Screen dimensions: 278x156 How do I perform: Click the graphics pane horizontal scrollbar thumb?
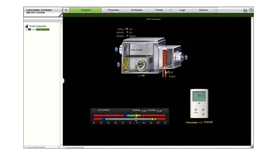75,147
